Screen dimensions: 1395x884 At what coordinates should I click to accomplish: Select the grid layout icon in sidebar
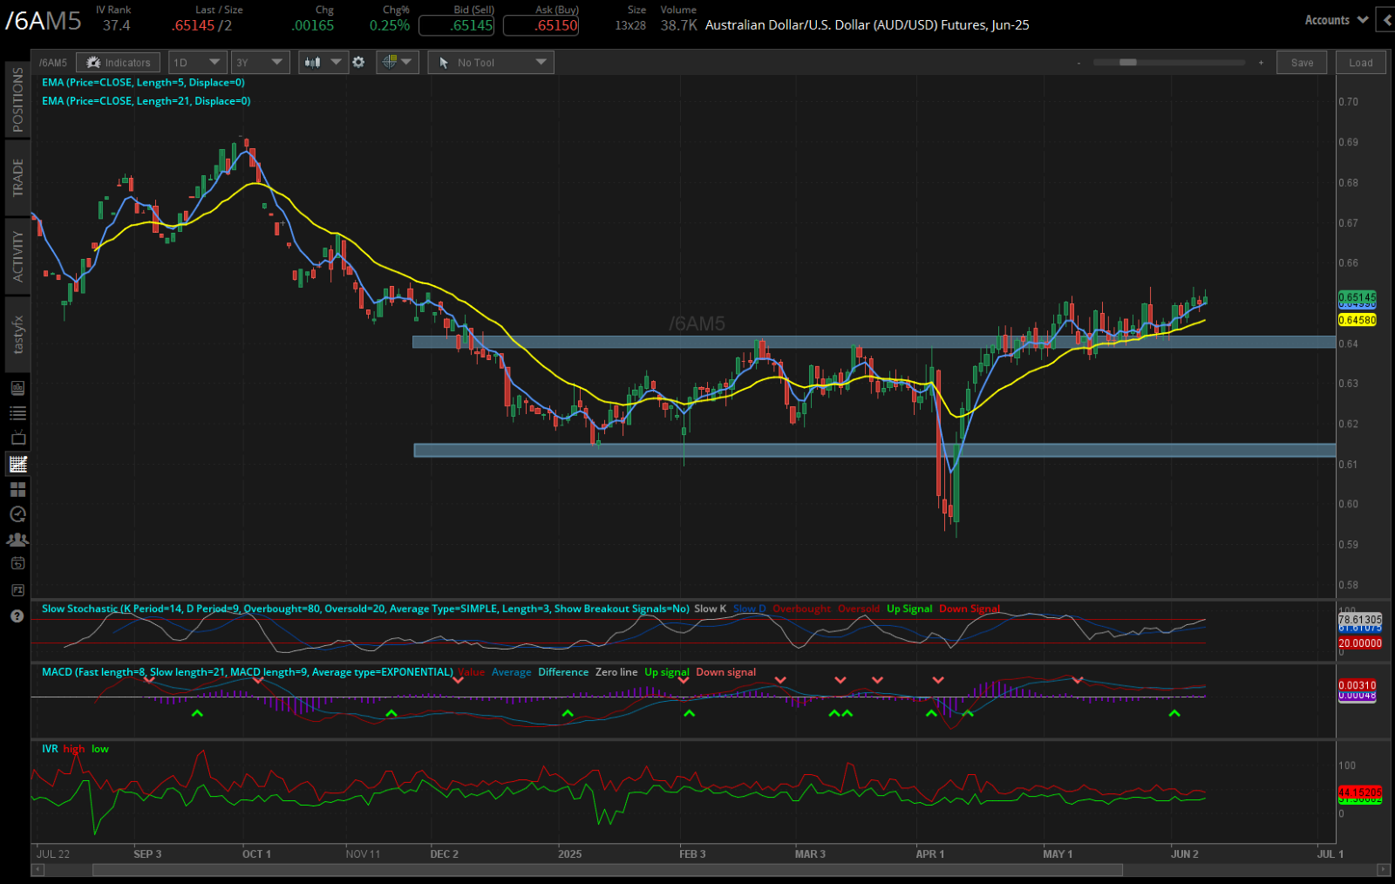click(17, 490)
